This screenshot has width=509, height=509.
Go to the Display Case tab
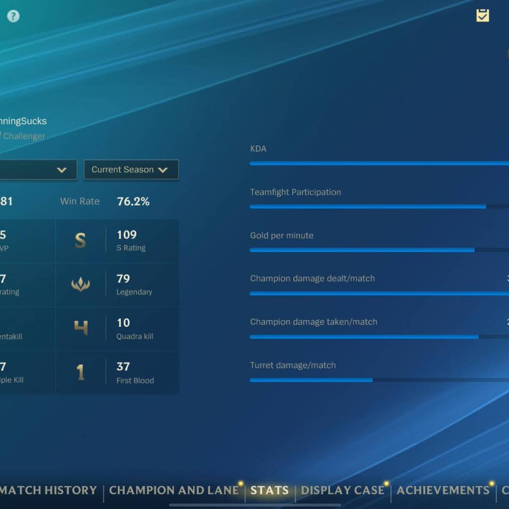(343, 490)
